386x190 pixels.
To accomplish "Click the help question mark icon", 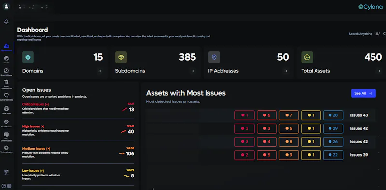I will [x=4, y=186].
